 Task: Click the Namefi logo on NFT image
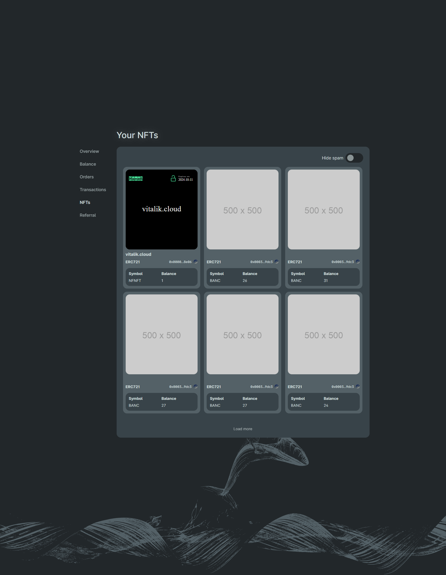(x=136, y=179)
